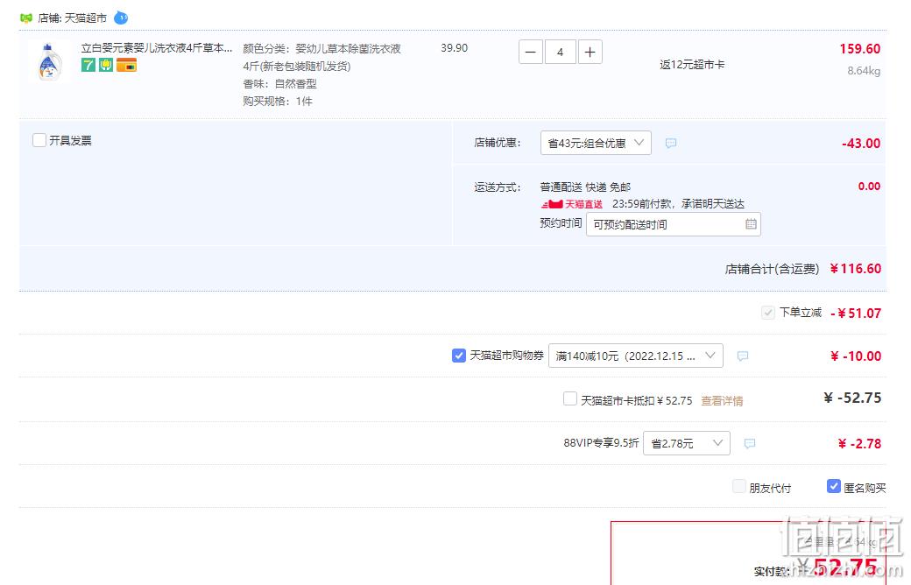Screen dimensions: 911x585
Task: Click the 可预约配送时间 delivery time field
Action: (x=674, y=224)
